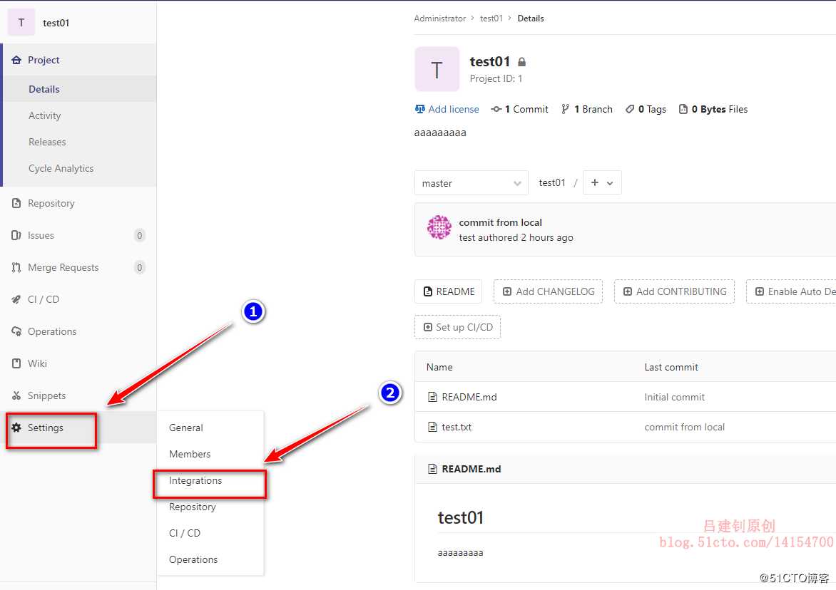Click the Operations icon in sidebar
The width and height of the screenshot is (836, 590).
click(x=16, y=331)
